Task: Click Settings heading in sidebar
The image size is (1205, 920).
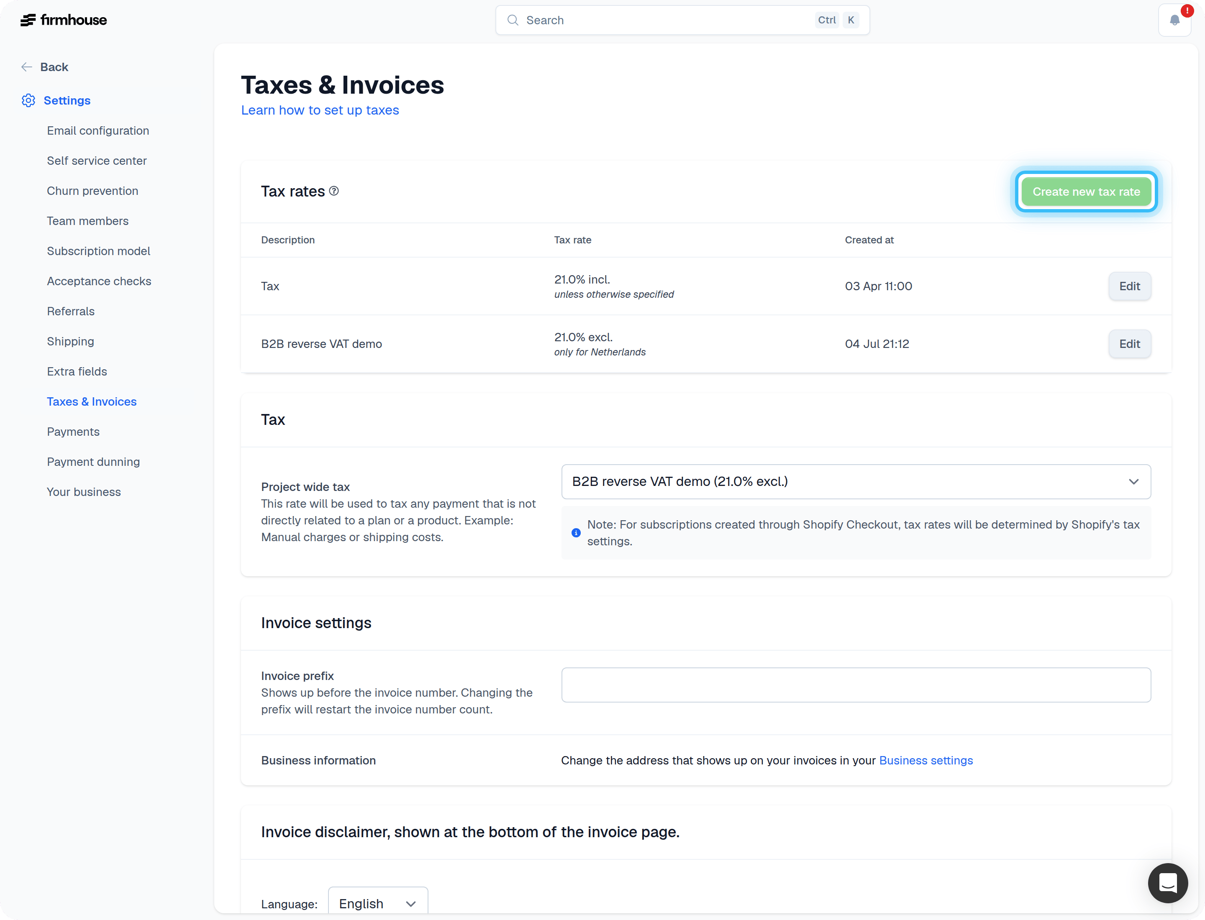Action: pyautogui.click(x=67, y=100)
